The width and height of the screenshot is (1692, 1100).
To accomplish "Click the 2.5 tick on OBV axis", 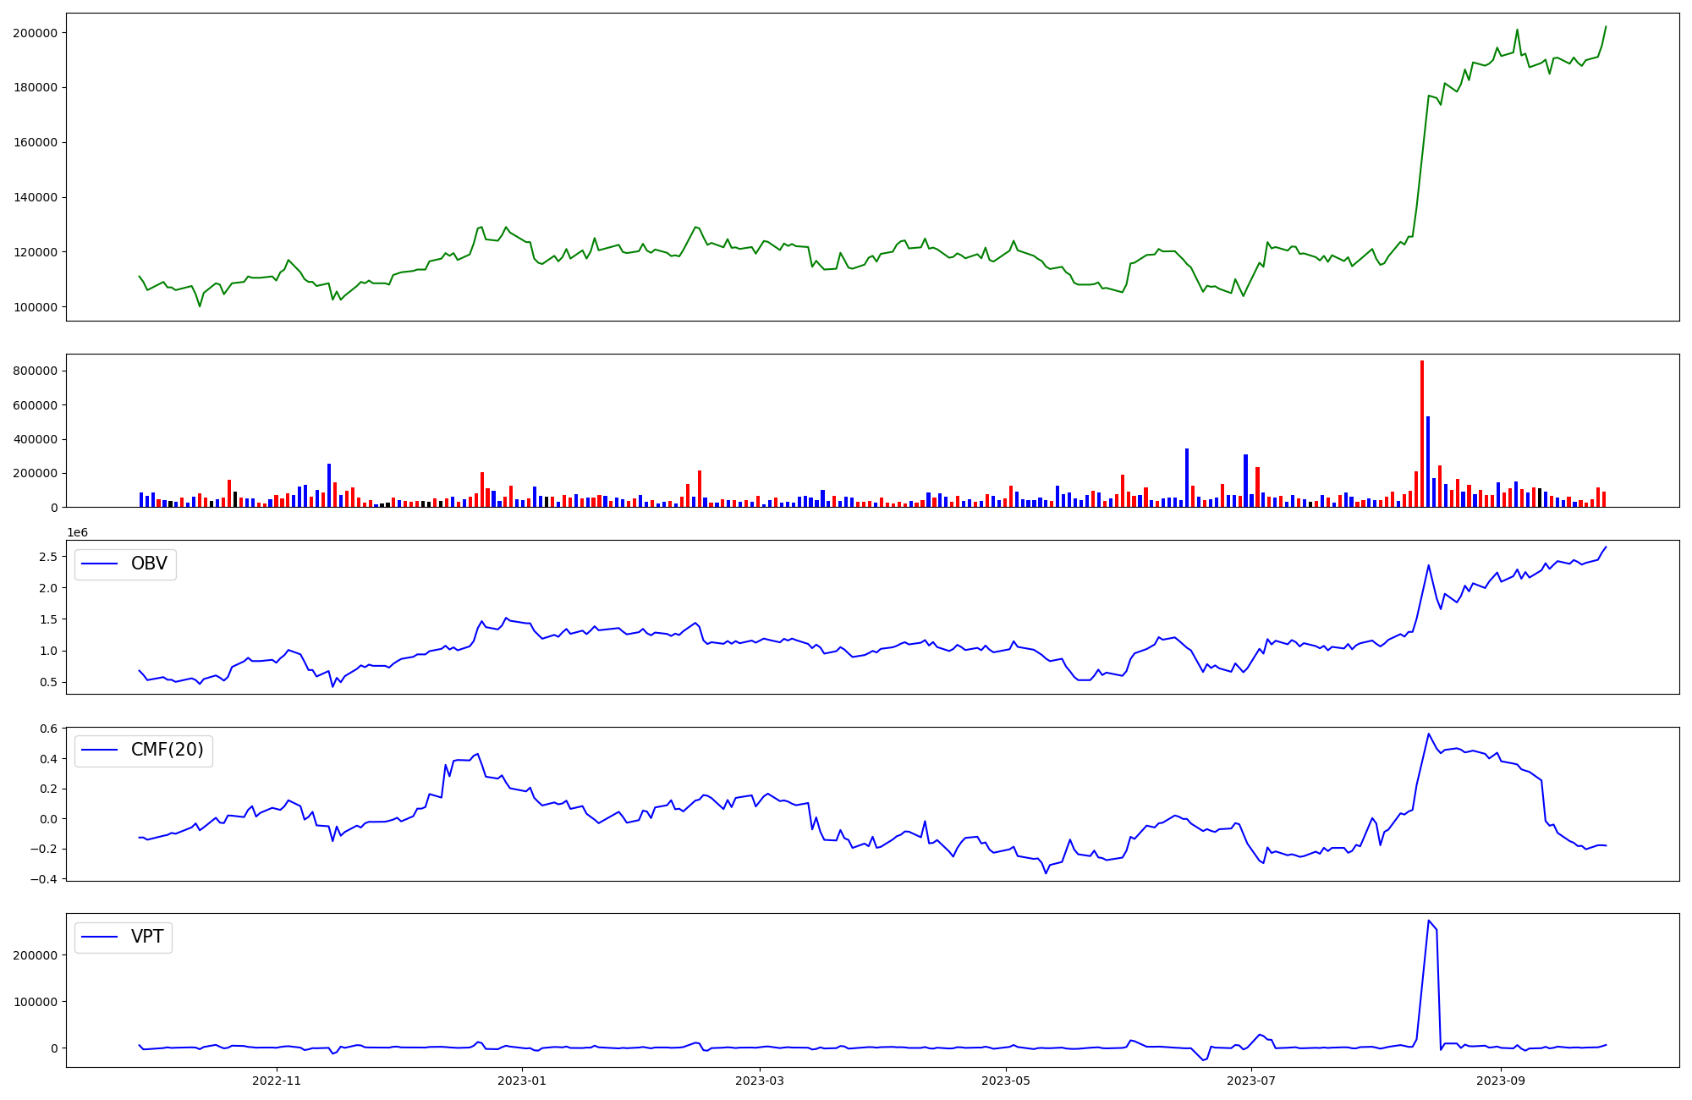I will pos(48,557).
